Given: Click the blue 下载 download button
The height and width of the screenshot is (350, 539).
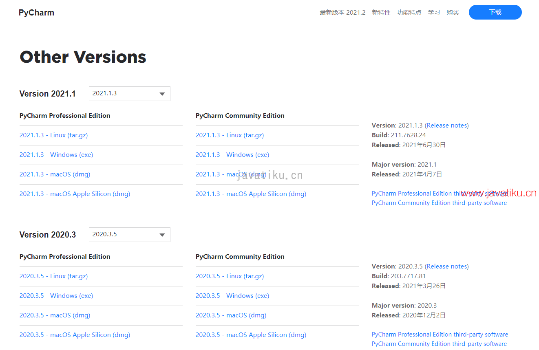Looking at the screenshot, I should 495,12.
